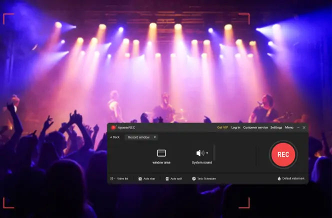Click the Auto stop clock icon
The image size is (332, 218).
pos(140,178)
